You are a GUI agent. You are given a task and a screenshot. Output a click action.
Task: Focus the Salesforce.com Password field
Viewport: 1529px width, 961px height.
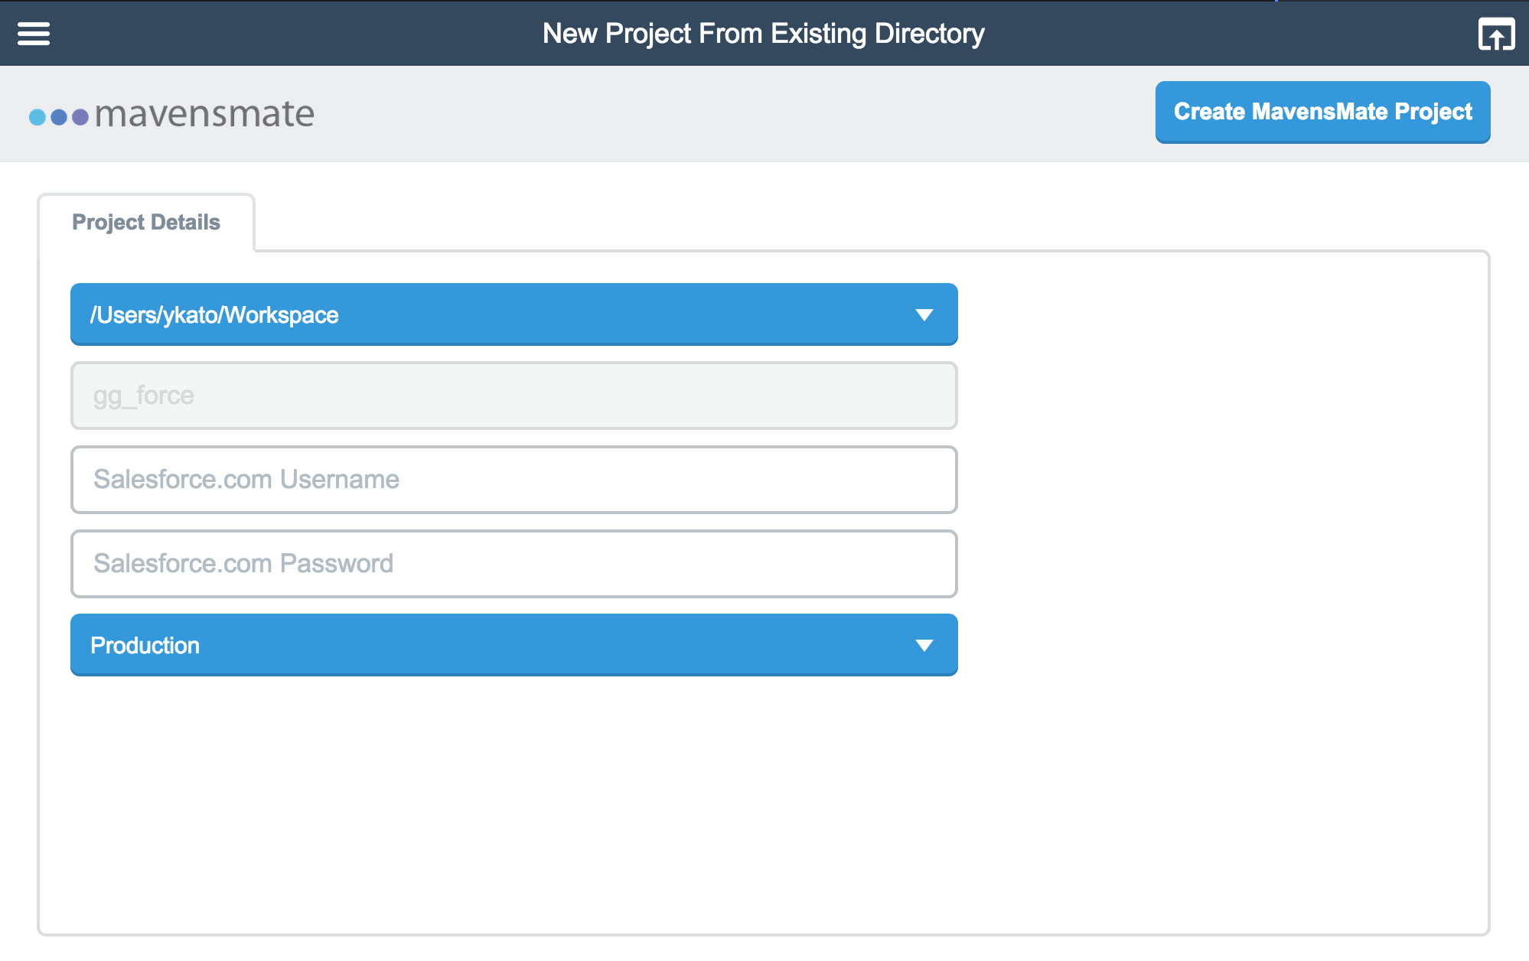click(513, 564)
